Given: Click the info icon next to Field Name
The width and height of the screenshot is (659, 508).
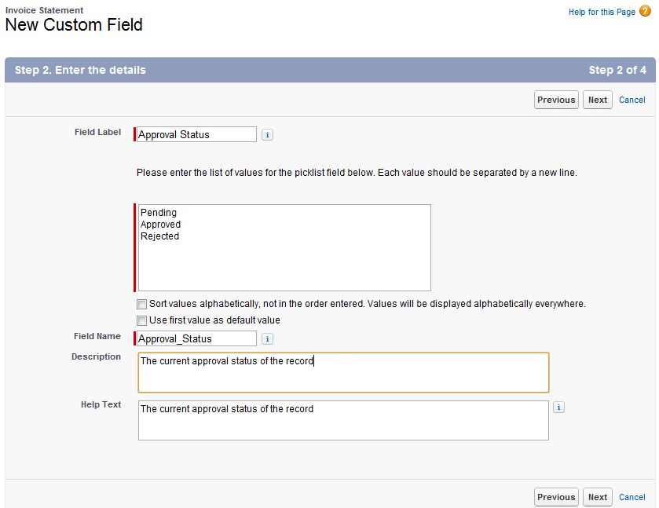Looking at the screenshot, I should 267,338.
